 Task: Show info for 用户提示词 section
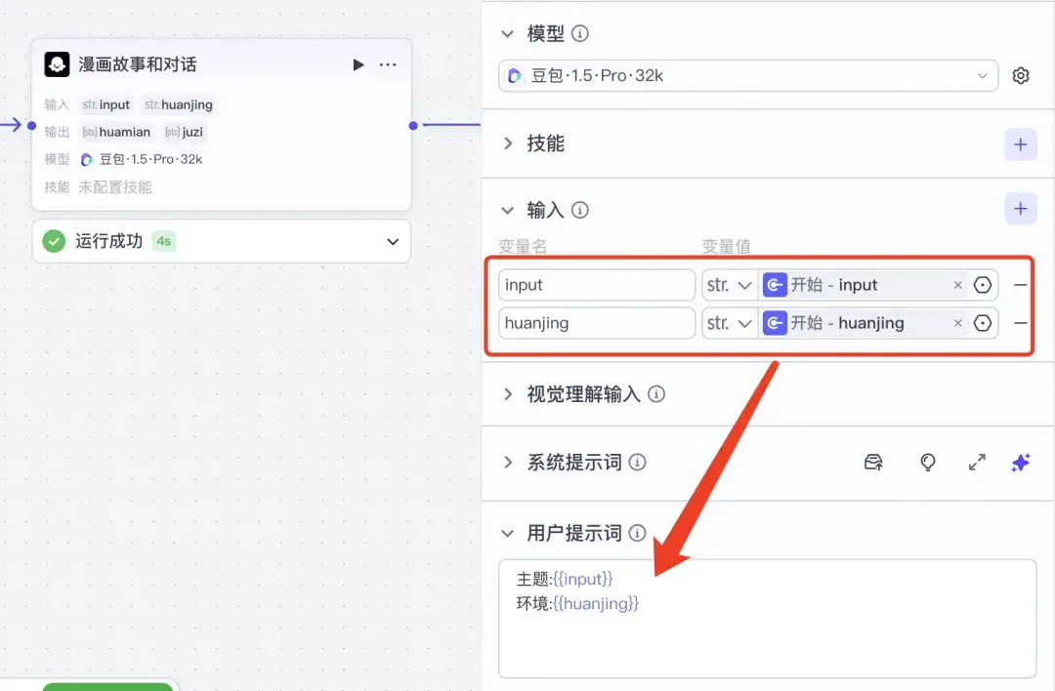click(637, 533)
